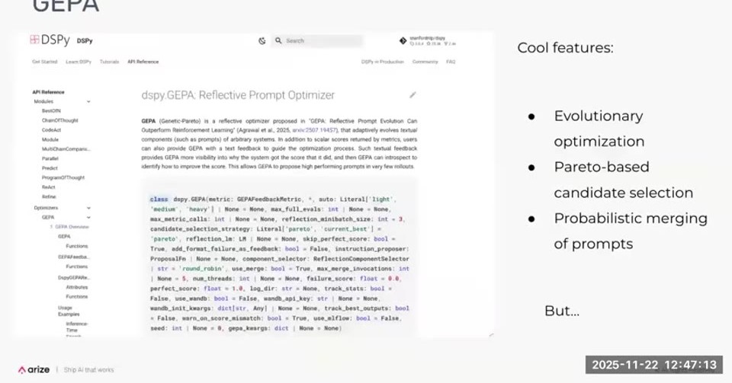This screenshot has width=732, height=383.
Task: Open the Tutorials tab
Action: click(109, 62)
